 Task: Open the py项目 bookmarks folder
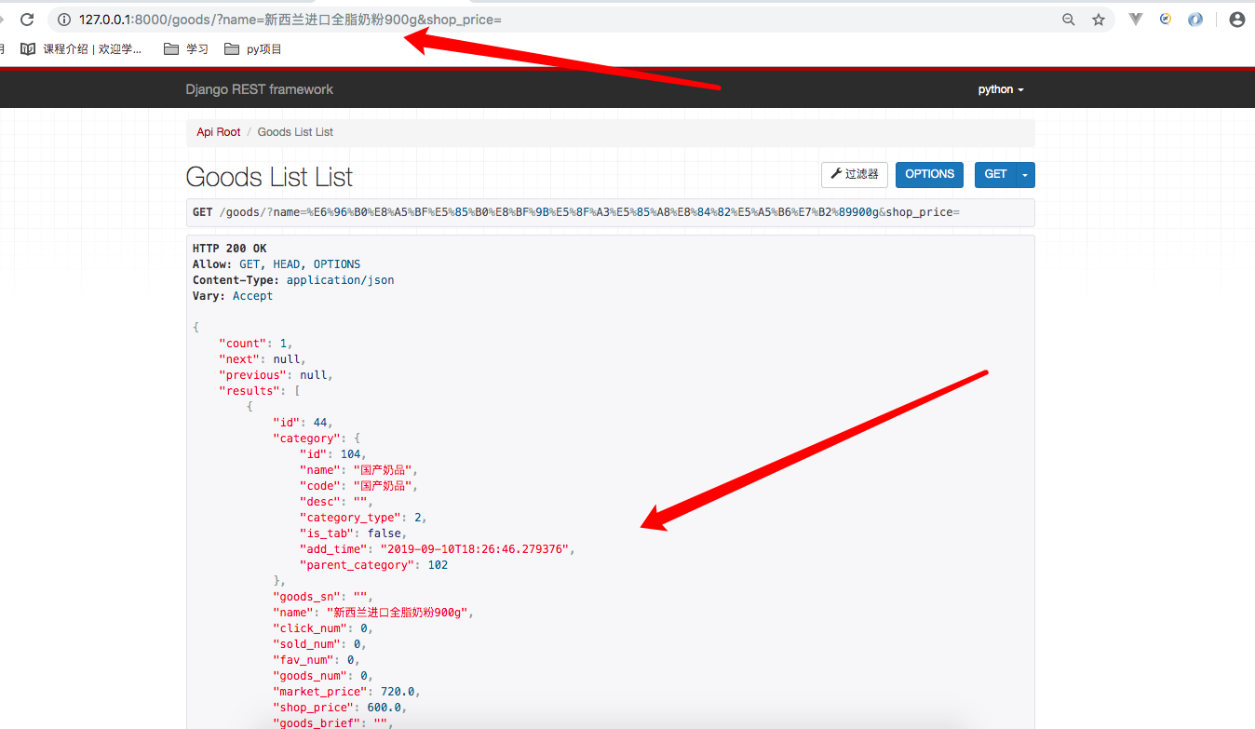252,49
